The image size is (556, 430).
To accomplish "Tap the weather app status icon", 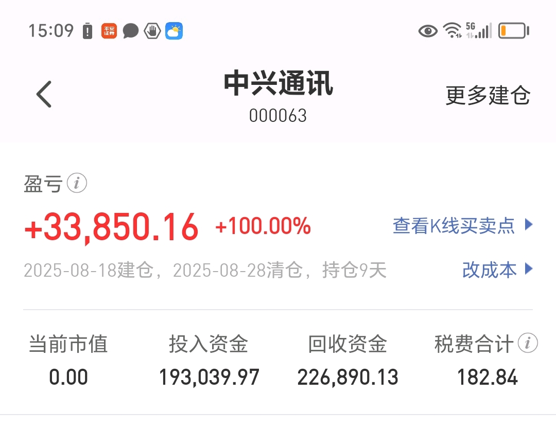I will point(174,31).
